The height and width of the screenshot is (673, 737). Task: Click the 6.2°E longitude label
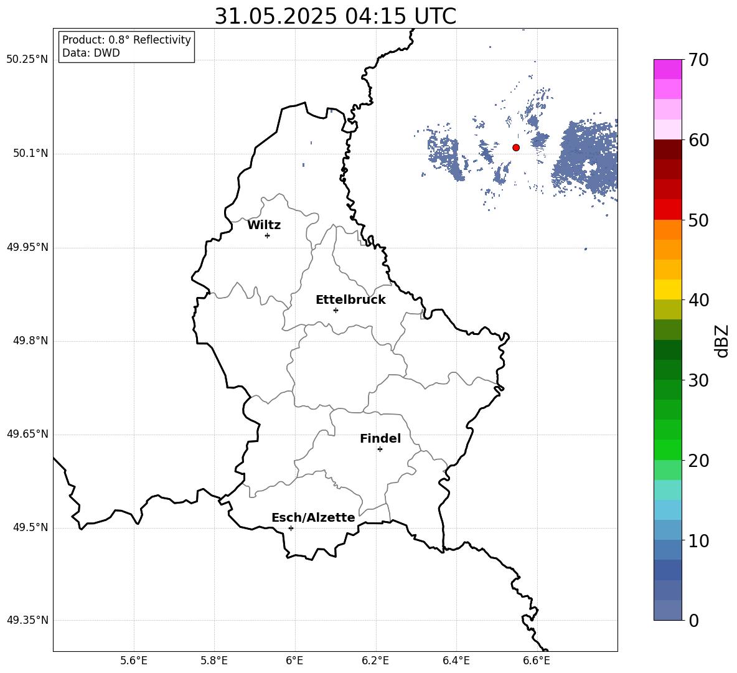(x=375, y=661)
